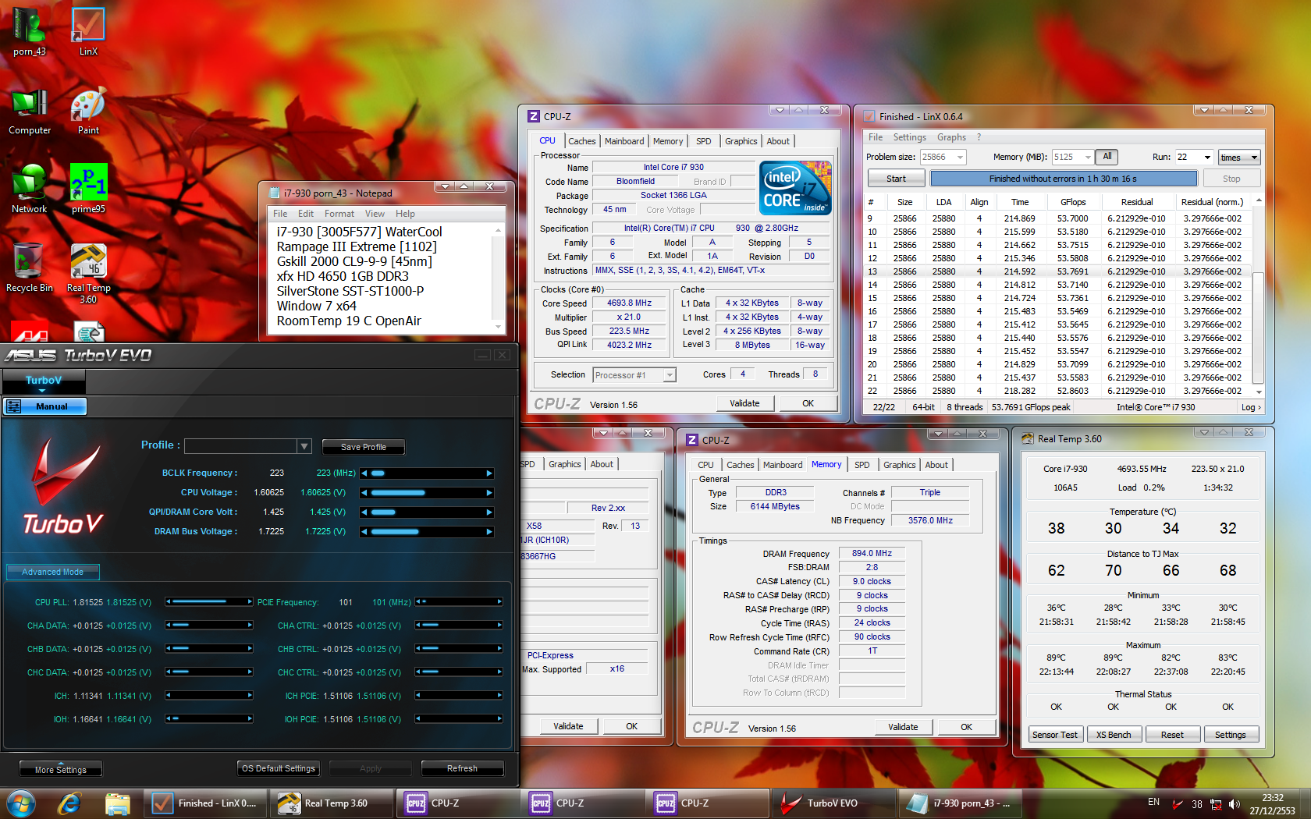Image resolution: width=1311 pixels, height=819 pixels.
Task: Open the File menu in LinX
Action: coord(876,137)
